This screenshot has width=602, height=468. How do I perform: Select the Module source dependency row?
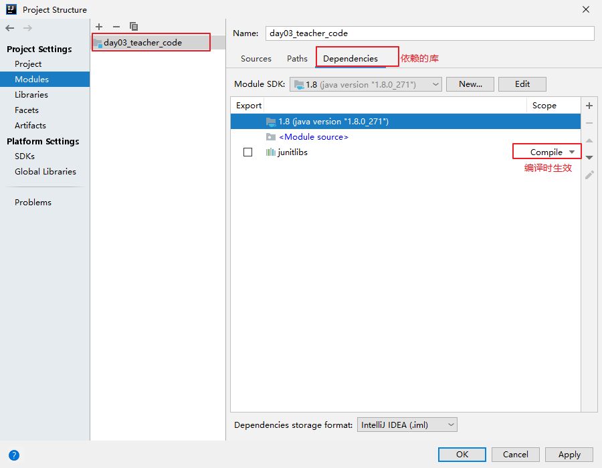[313, 137]
